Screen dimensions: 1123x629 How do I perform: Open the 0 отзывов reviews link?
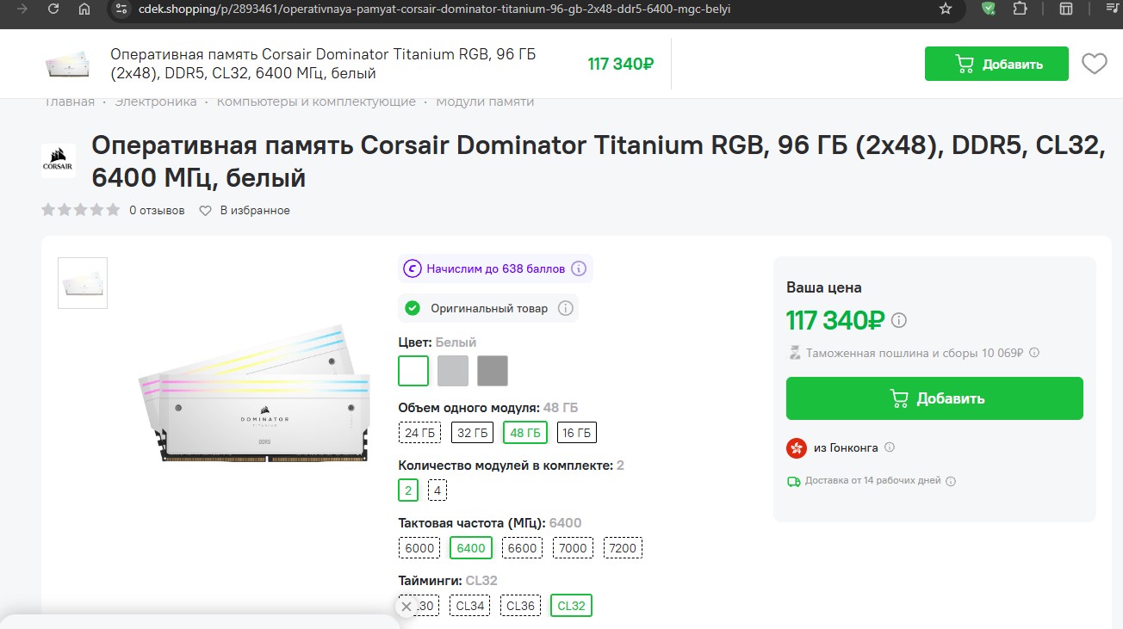coord(157,210)
